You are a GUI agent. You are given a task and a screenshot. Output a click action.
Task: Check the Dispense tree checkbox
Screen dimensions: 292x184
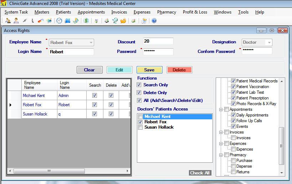coord(233,166)
